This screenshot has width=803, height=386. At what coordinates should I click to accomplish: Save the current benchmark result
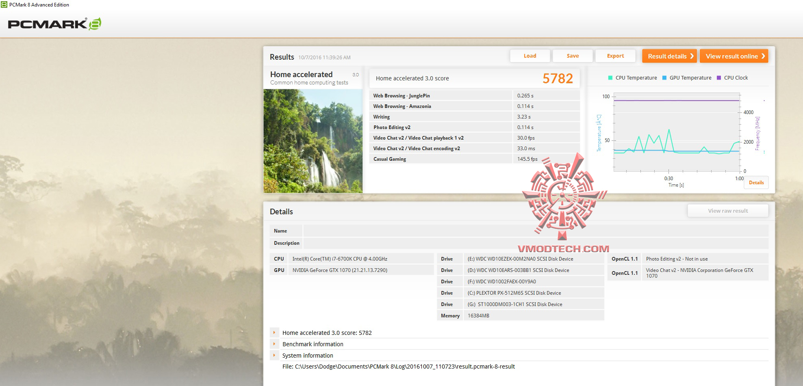point(573,56)
